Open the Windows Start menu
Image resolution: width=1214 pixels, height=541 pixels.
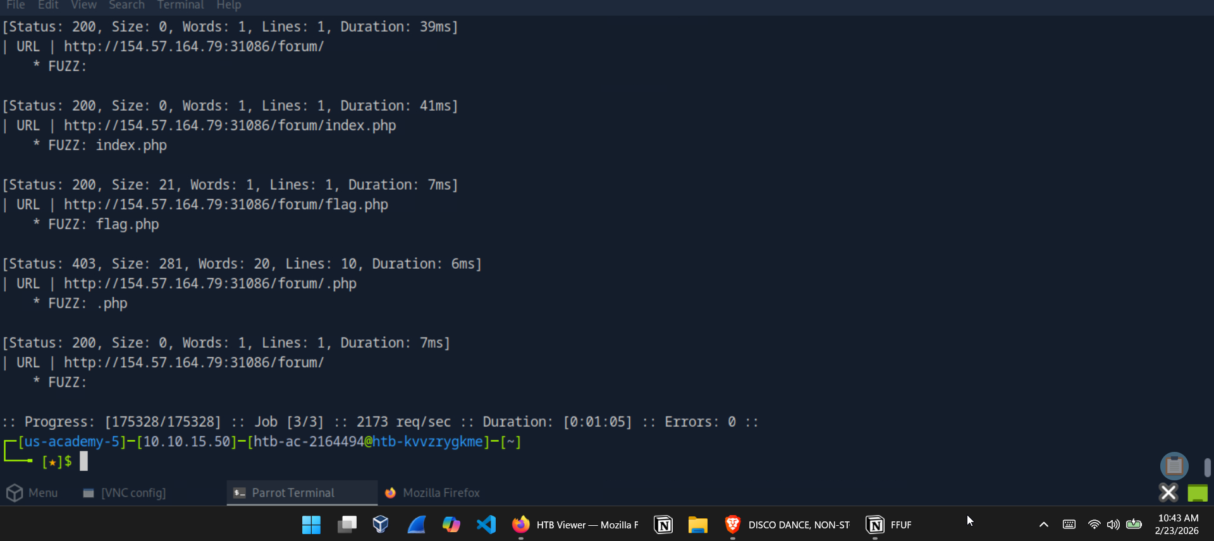click(311, 525)
